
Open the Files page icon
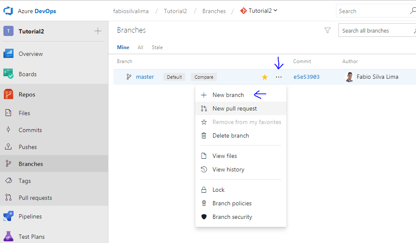pyautogui.click(x=8, y=113)
